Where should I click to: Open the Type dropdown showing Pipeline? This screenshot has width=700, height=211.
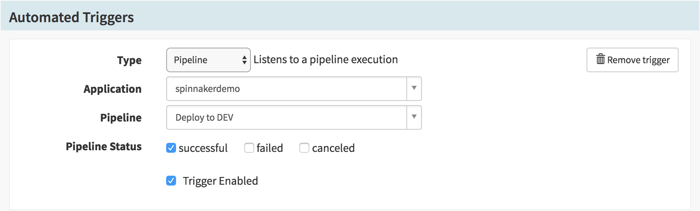tap(208, 60)
